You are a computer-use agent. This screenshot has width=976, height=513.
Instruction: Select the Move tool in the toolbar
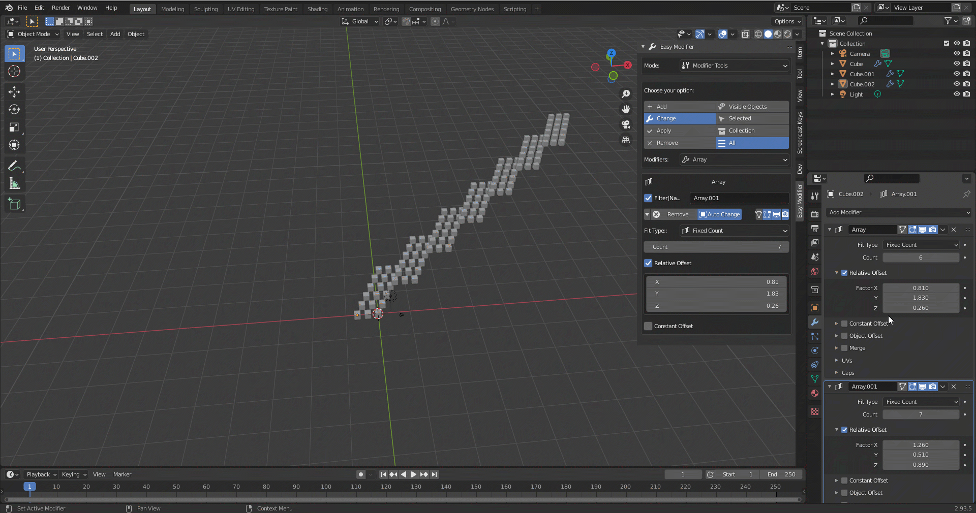14,92
